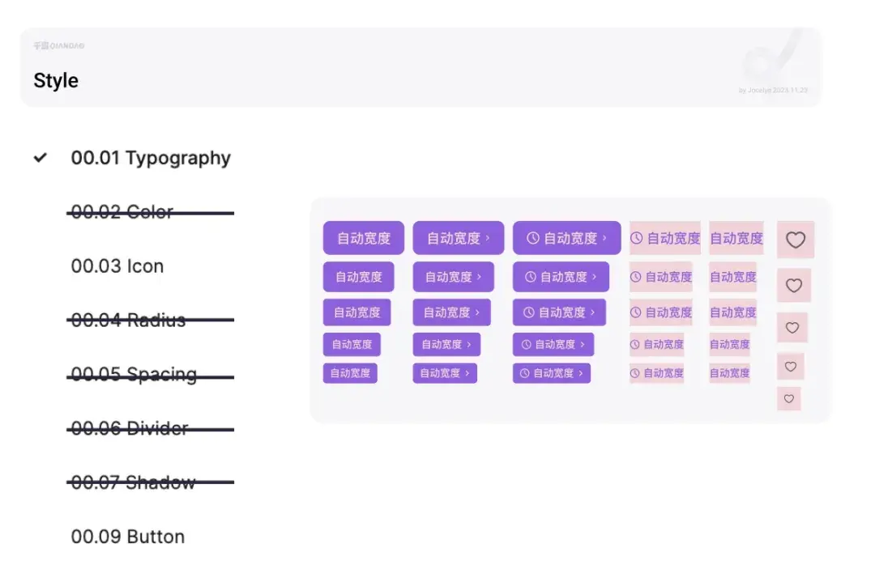Screen dimensions: 875x565
Task: Click the smallest plain purple 自动宽度 button
Action: pos(350,373)
